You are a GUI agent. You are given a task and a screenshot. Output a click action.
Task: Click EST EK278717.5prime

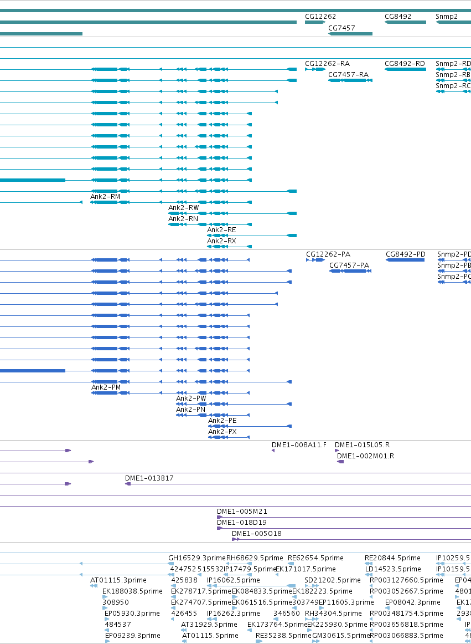(201, 591)
